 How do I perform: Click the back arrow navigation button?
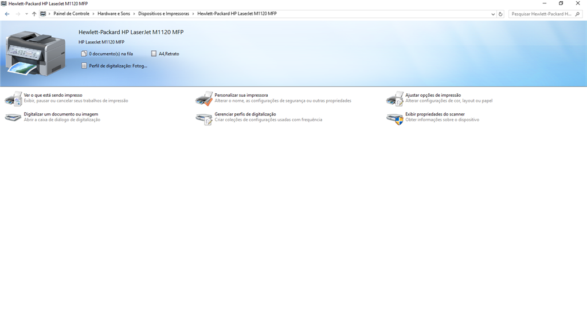point(7,14)
